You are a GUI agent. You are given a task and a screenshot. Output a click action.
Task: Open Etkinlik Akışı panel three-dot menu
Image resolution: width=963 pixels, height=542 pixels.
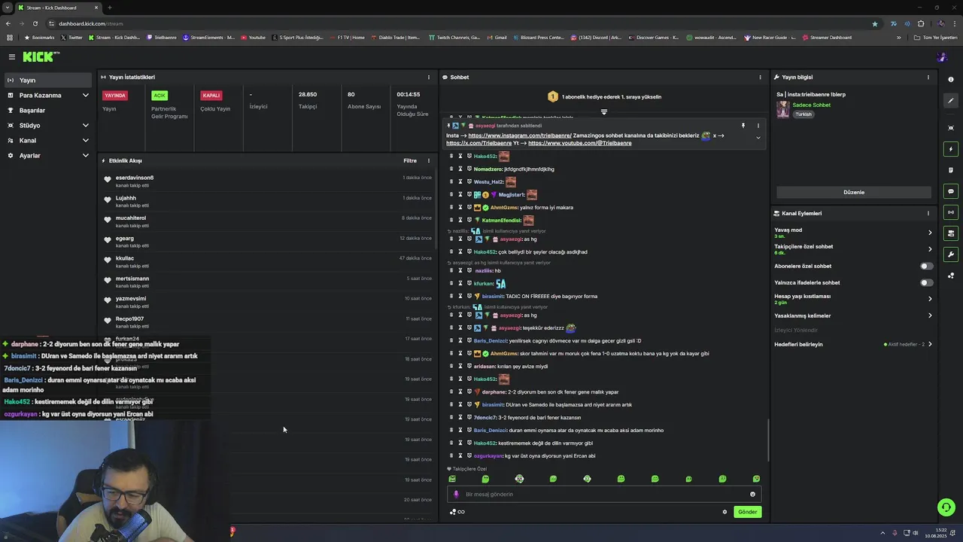coord(429,160)
